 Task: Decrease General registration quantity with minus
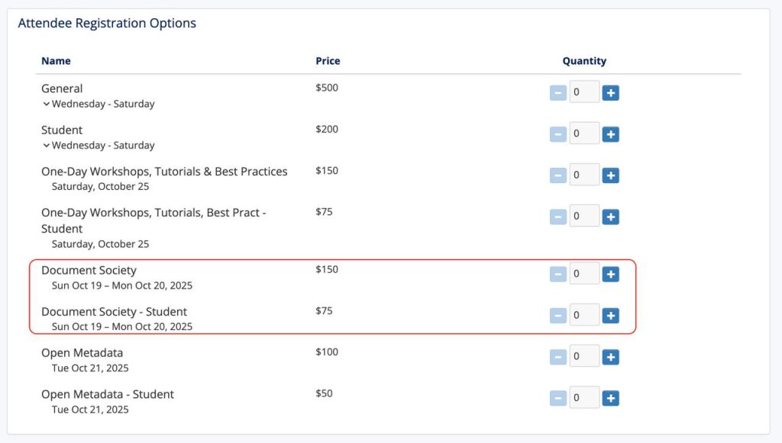tap(558, 92)
